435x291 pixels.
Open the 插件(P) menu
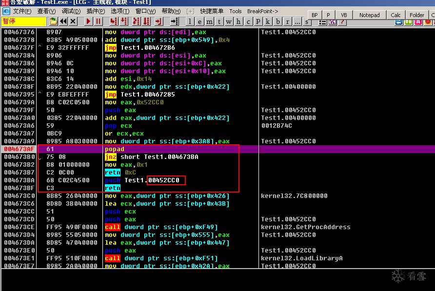(96, 11)
